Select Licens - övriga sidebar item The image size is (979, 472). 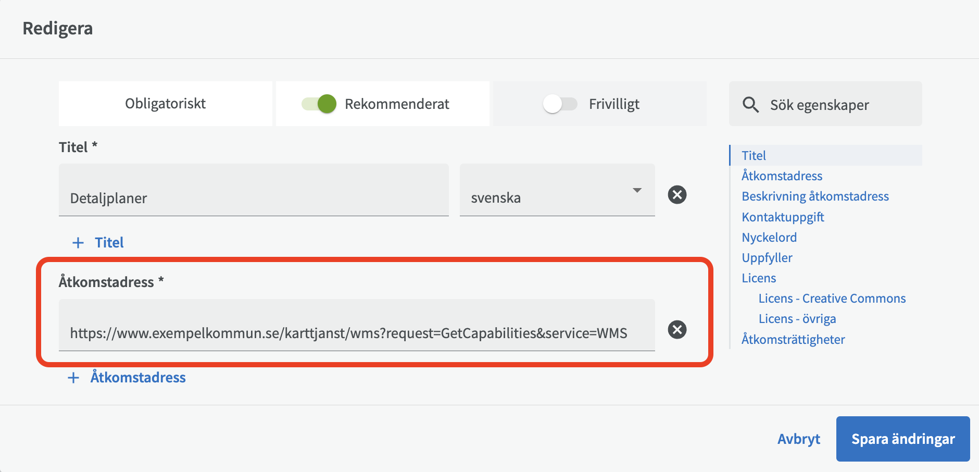797,319
